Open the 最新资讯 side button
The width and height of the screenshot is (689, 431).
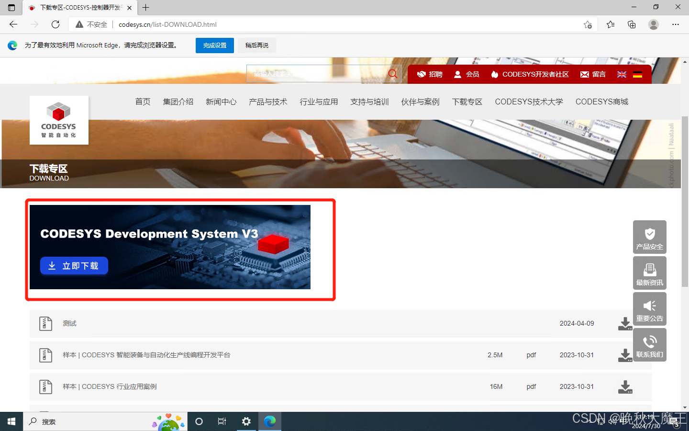[x=650, y=273]
